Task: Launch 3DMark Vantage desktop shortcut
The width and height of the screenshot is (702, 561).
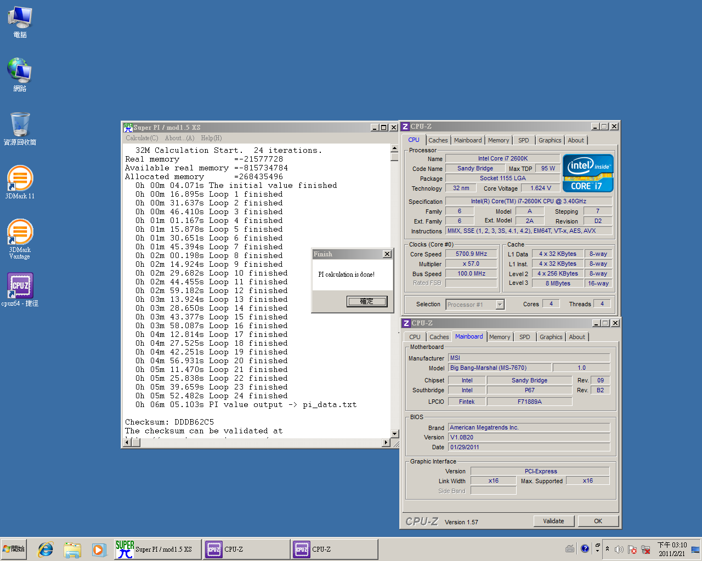Action: click(20, 239)
